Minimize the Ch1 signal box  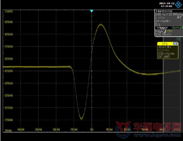(x=175, y=44)
